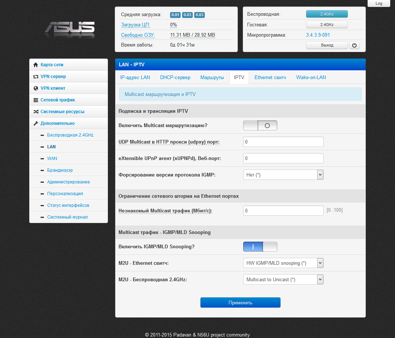This screenshot has width=395, height=338.
Task: Open Карта сети in sidebar
Action: click(x=68, y=65)
